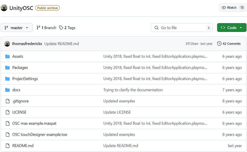
Task: Open the master branch dropdown
Action: pyautogui.click(x=17, y=28)
